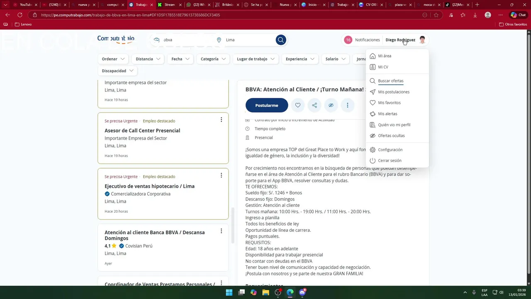Expand the Discapacidad filter dropdown
This screenshot has width=531, height=299.
[x=118, y=71]
